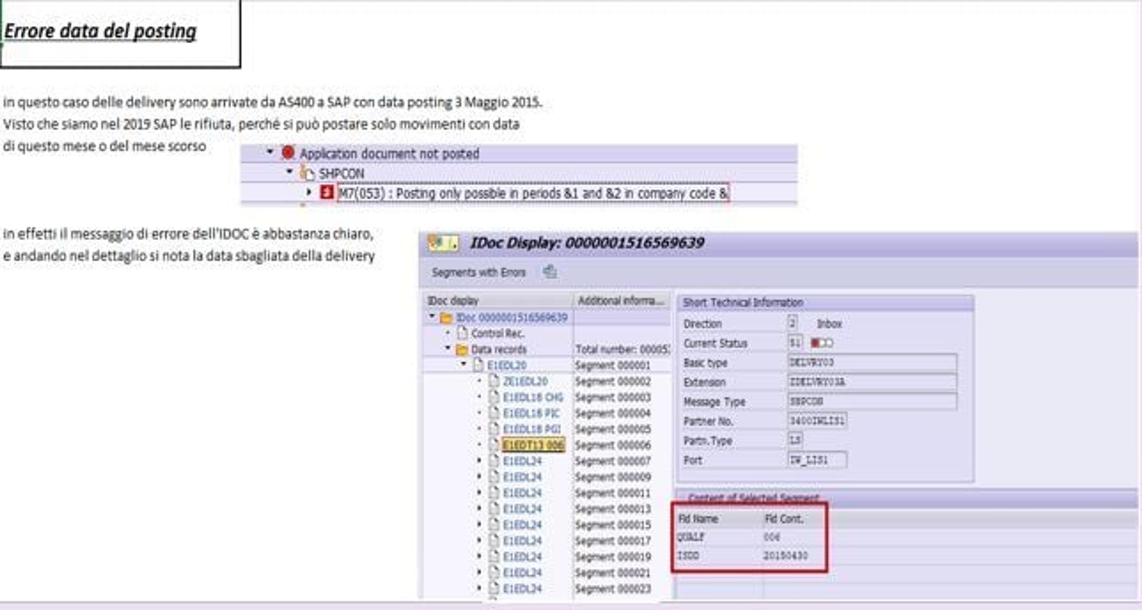Click the Basic type field DELVRY03
1142x610 pixels.
tap(872, 362)
